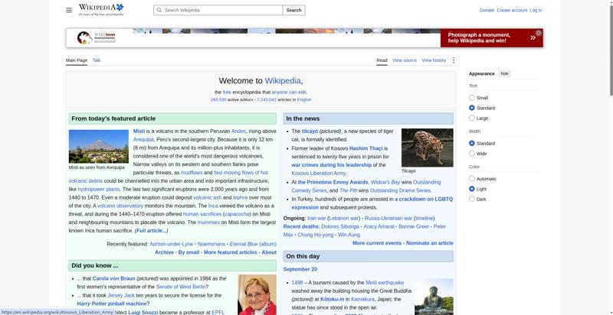The height and width of the screenshot is (315, 613).
Task: Select Dark color mode
Action: click(472, 200)
